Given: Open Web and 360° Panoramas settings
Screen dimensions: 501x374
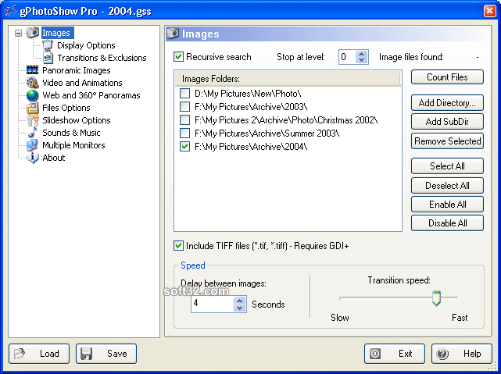Looking at the screenshot, I should click(91, 95).
